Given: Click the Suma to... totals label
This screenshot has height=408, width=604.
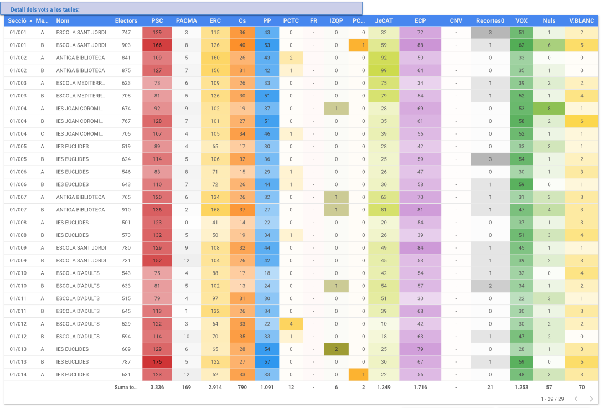Looking at the screenshot, I should 126,387.
